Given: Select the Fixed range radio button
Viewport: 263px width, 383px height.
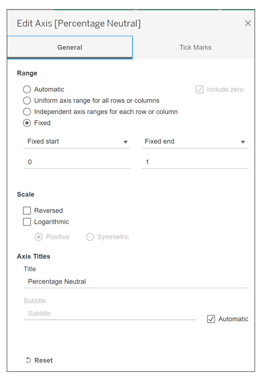Looking at the screenshot, I should click(27, 123).
